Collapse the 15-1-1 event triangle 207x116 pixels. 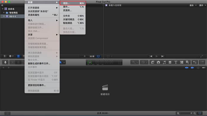4,16
